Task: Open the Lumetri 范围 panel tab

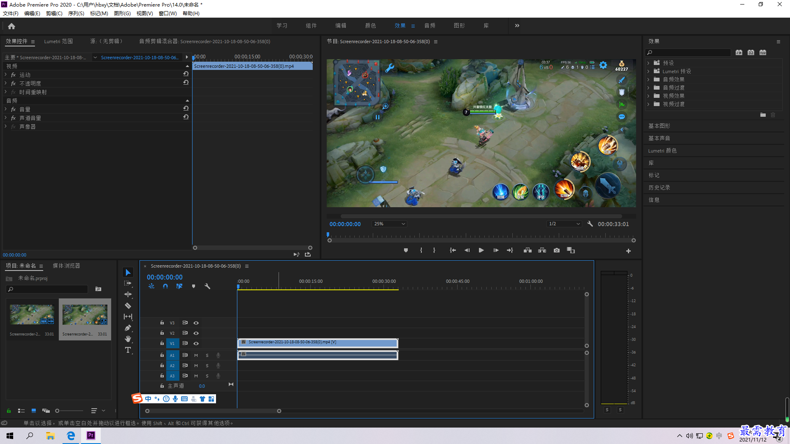Action: pyautogui.click(x=58, y=42)
